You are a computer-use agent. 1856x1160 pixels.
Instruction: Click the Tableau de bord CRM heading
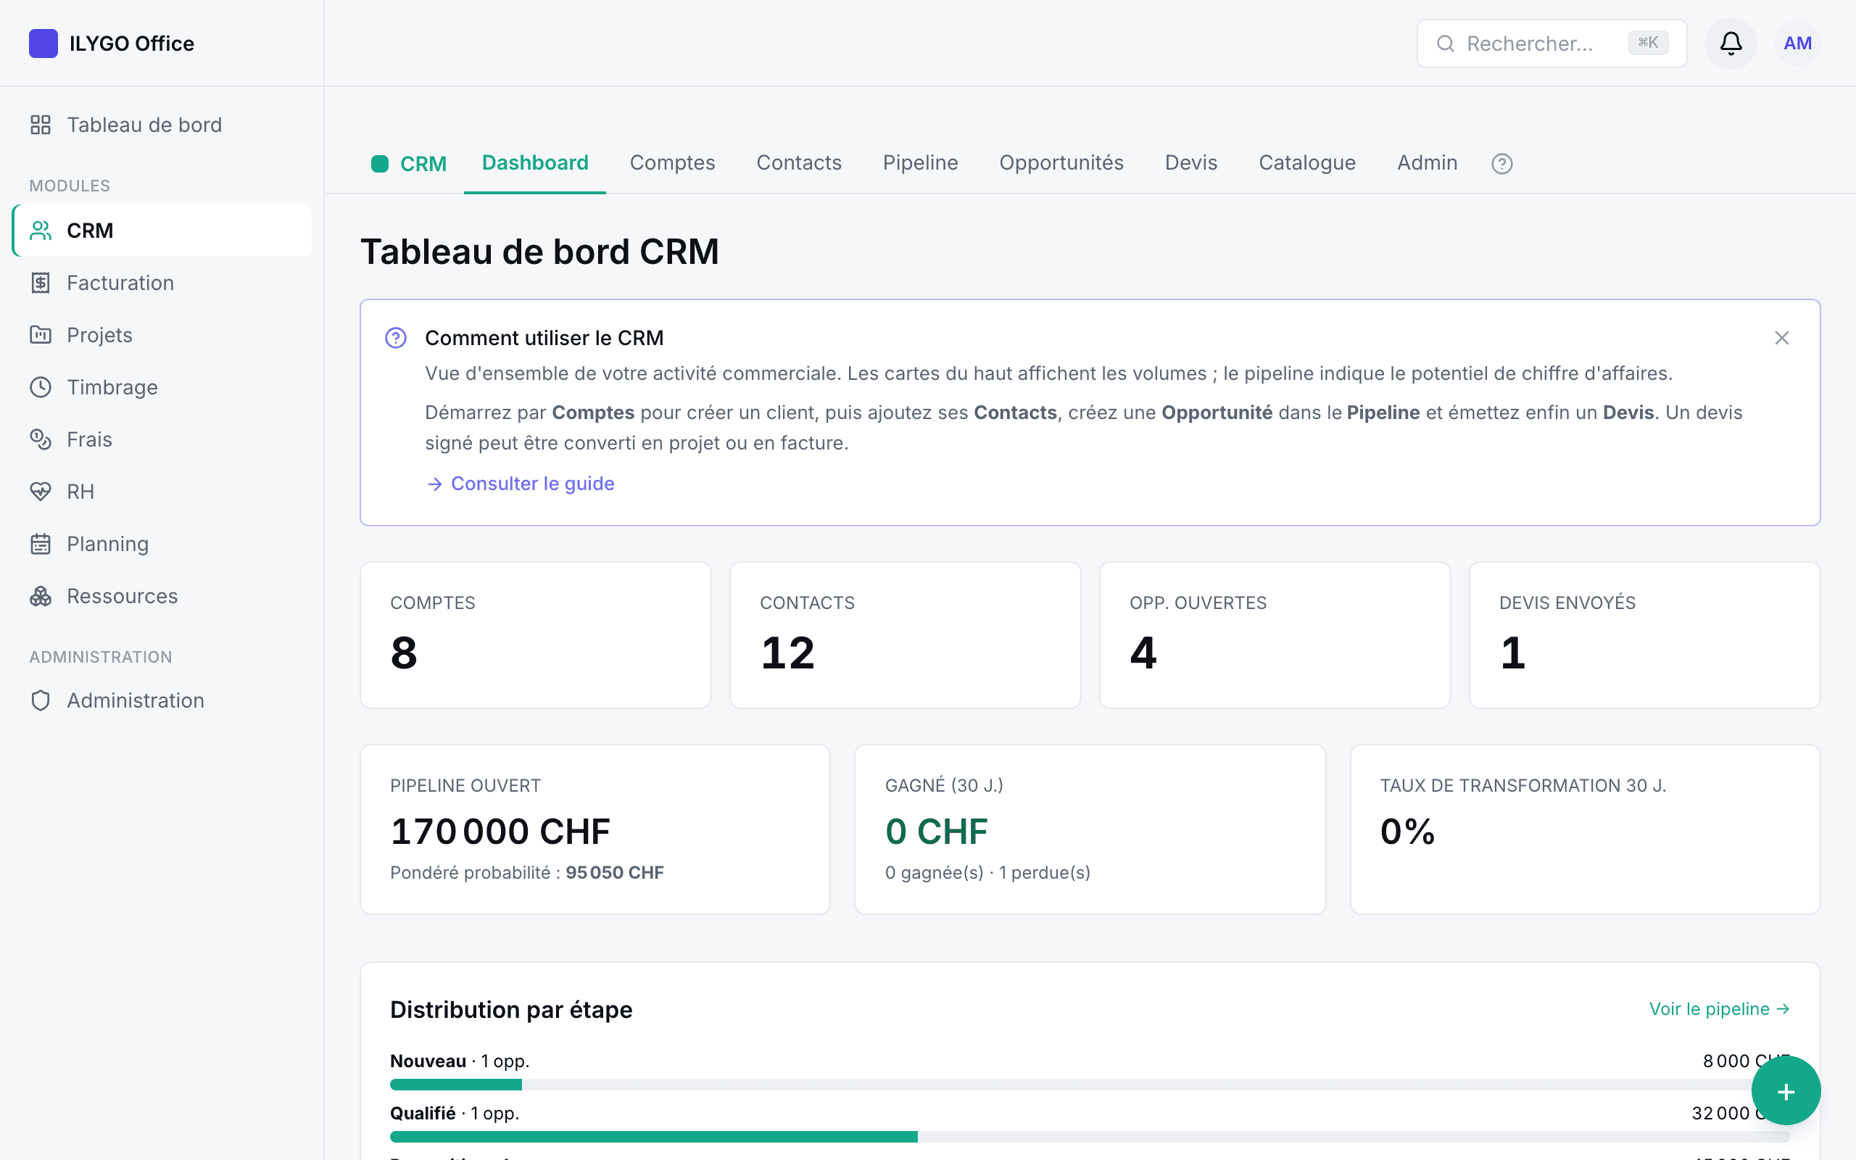tap(539, 252)
